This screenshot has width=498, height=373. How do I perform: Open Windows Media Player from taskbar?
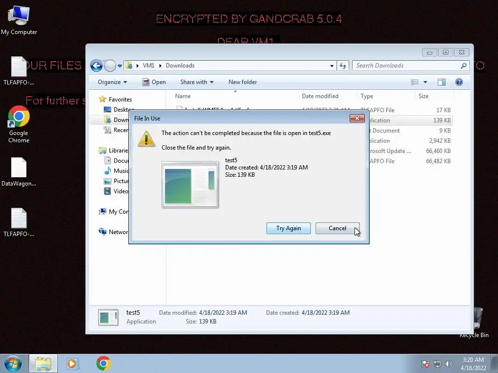point(73,363)
